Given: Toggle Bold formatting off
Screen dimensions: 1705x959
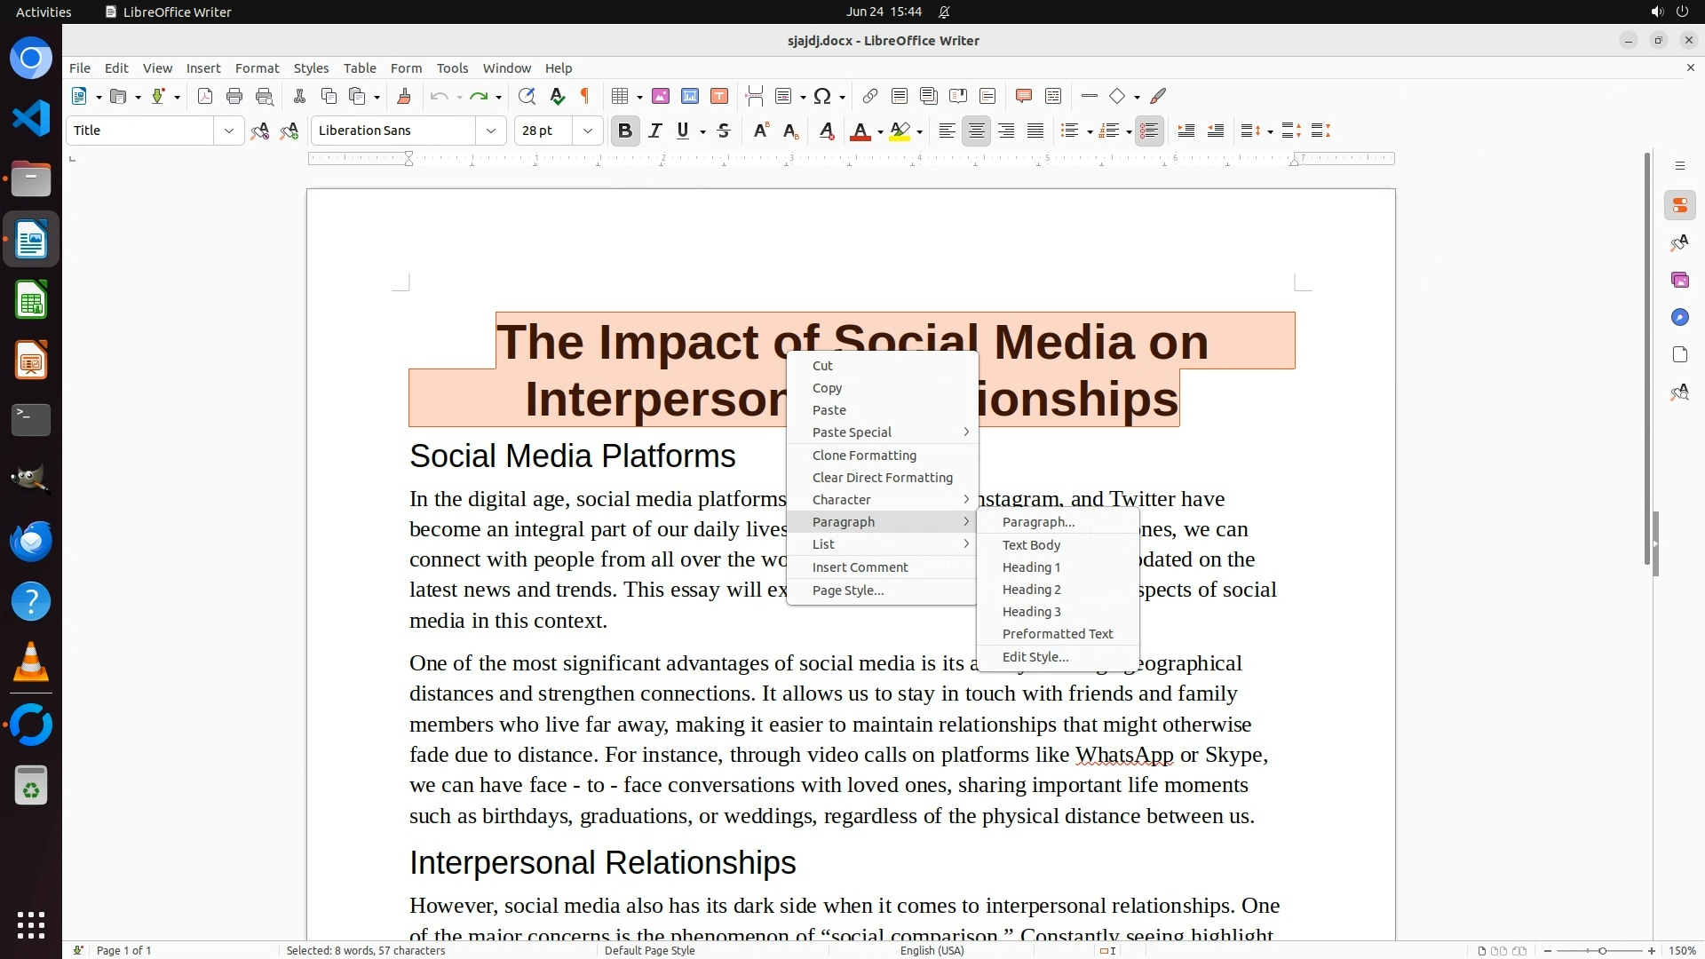Looking at the screenshot, I should 624,131.
